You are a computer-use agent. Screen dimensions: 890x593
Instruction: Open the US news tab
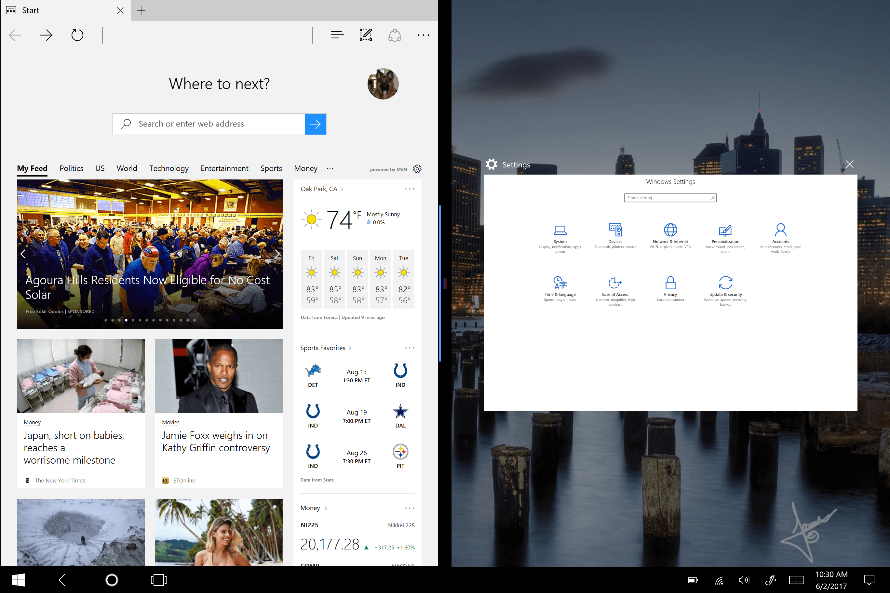pyautogui.click(x=100, y=168)
